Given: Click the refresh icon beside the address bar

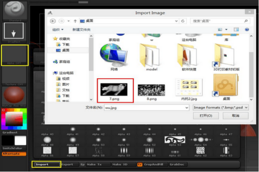Looking at the screenshot, I should click(183, 21).
